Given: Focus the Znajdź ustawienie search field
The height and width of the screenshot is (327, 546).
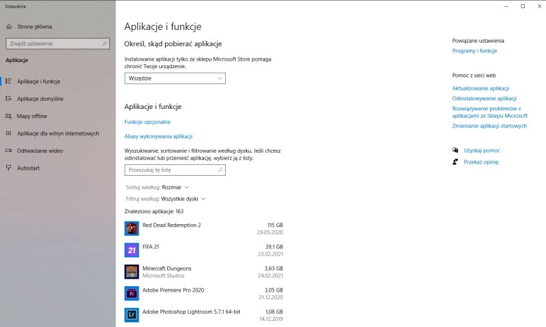Looking at the screenshot, I should tap(58, 44).
